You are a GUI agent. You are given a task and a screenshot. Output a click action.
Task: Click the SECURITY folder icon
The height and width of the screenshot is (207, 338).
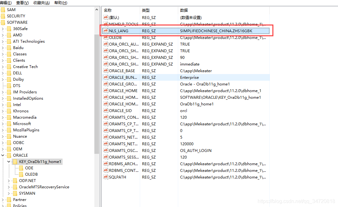[3, 16]
